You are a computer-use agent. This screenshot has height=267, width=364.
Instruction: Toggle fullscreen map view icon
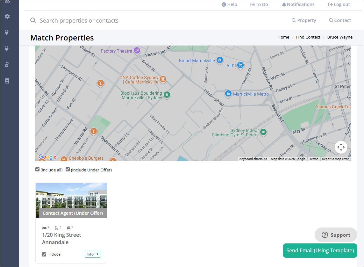[341, 147]
